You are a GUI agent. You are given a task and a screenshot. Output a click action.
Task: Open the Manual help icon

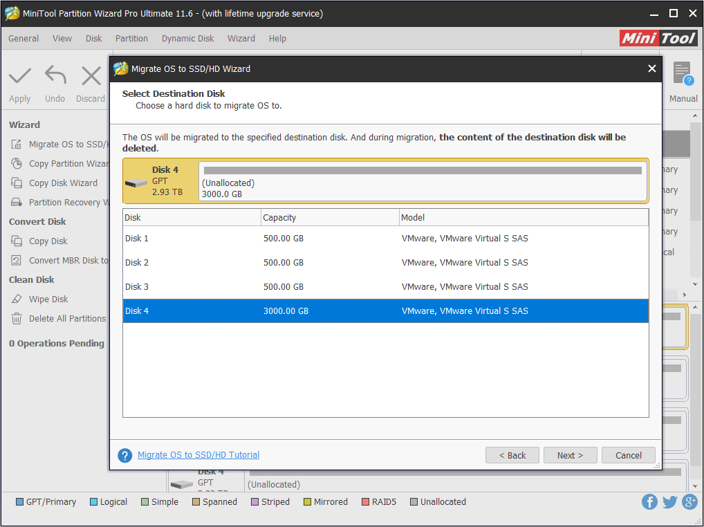pyautogui.click(x=683, y=73)
